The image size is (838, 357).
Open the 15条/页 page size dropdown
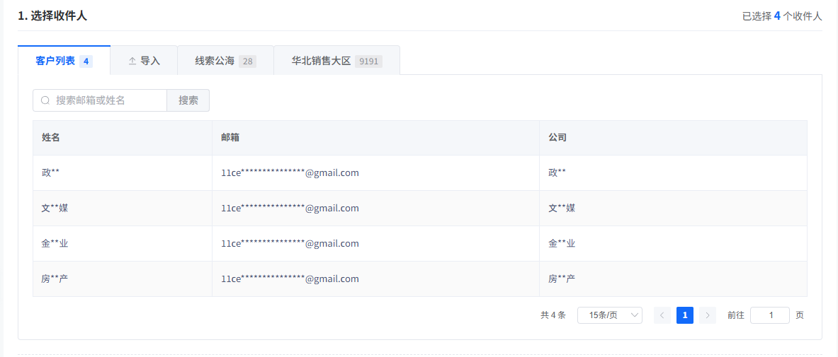click(609, 315)
